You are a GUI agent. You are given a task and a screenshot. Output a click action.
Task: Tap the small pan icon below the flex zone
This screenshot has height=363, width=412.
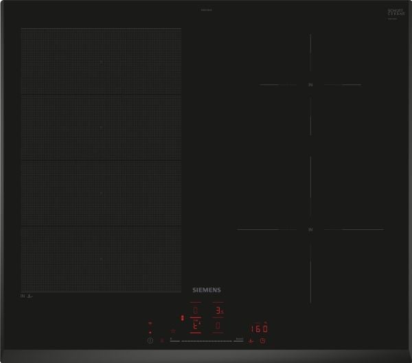pyautogui.click(x=30, y=296)
